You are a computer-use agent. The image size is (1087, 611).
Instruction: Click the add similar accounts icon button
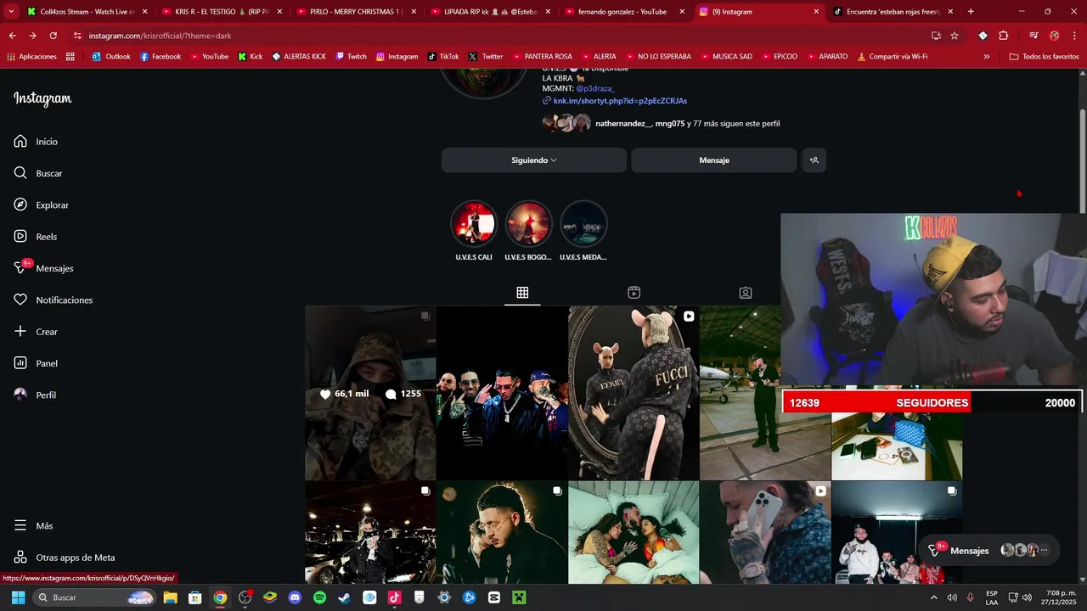pyautogui.click(x=814, y=160)
